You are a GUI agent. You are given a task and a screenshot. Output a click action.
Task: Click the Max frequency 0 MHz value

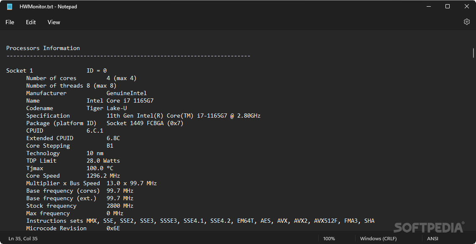pos(115,214)
